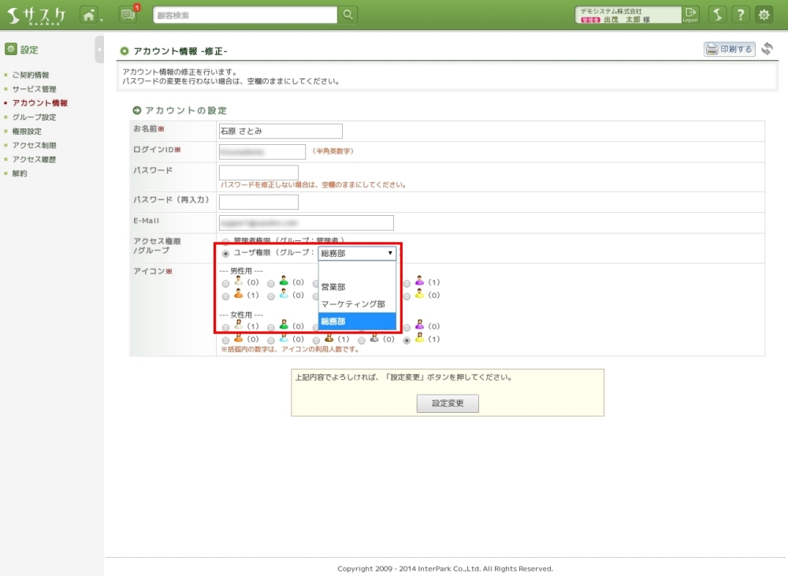Click the 印刷する print button
Viewport: 788px width, 576px height.
tap(729, 49)
